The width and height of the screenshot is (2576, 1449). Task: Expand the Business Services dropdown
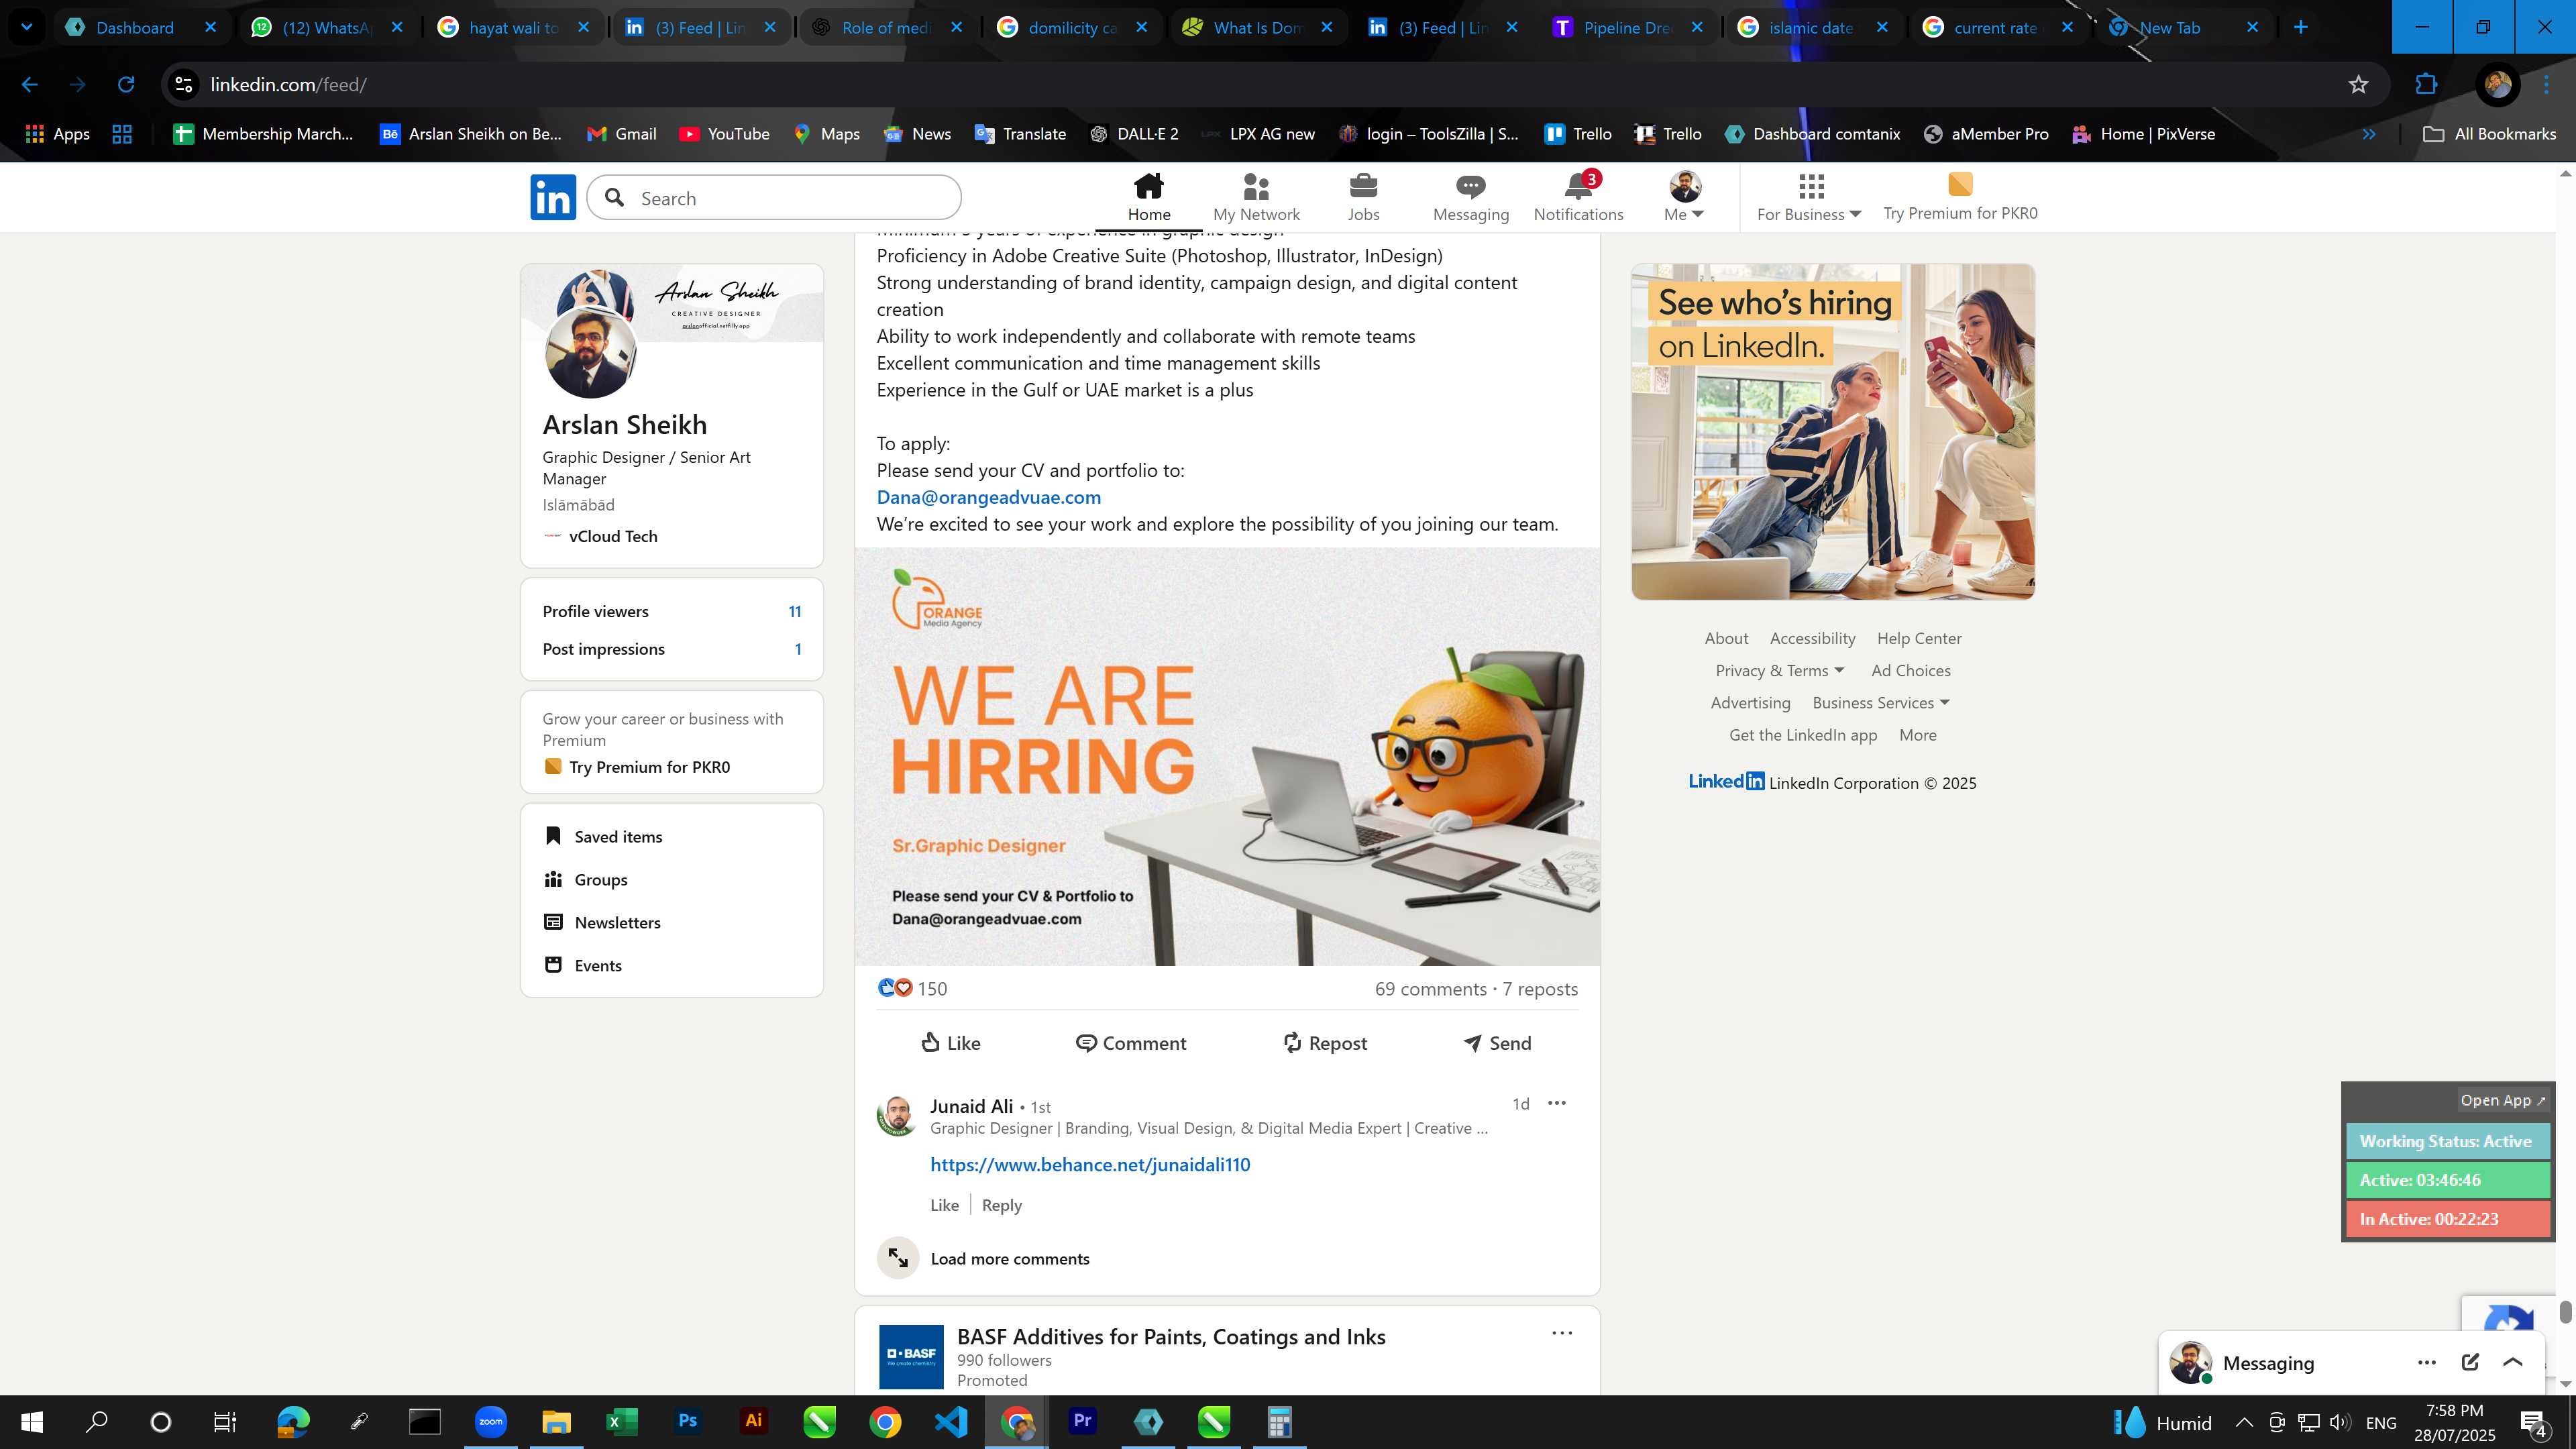coord(1880,703)
